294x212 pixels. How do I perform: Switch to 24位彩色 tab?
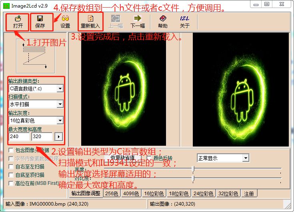tap(204, 194)
